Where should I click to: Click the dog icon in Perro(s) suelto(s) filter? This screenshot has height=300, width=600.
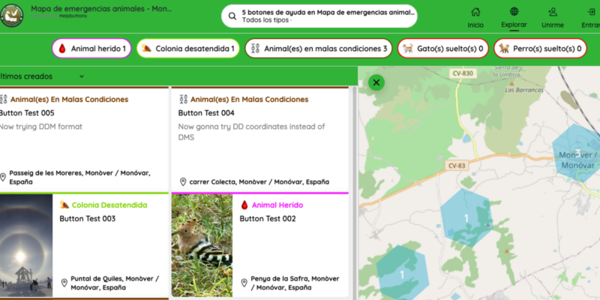[x=504, y=49]
